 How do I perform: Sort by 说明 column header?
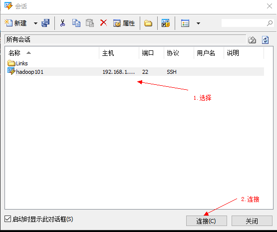point(244,53)
